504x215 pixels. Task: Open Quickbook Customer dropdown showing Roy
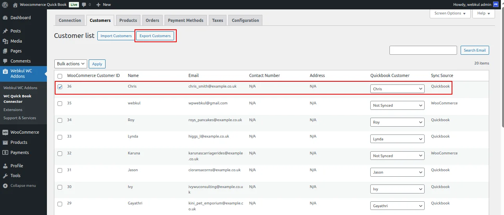[397, 122]
